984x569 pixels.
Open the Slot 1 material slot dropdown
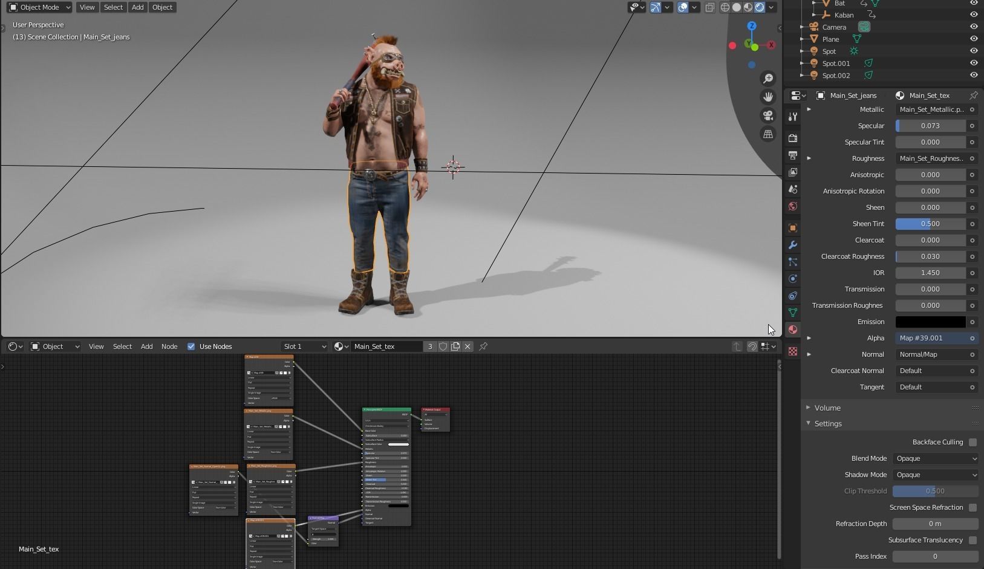304,346
